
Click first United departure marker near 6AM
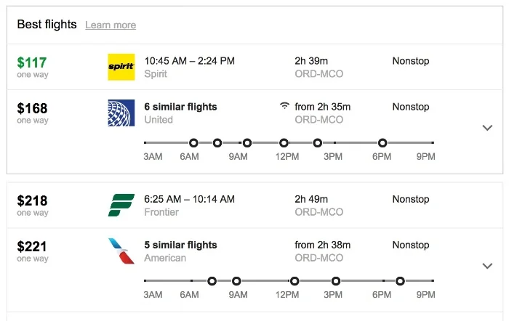(193, 143)
